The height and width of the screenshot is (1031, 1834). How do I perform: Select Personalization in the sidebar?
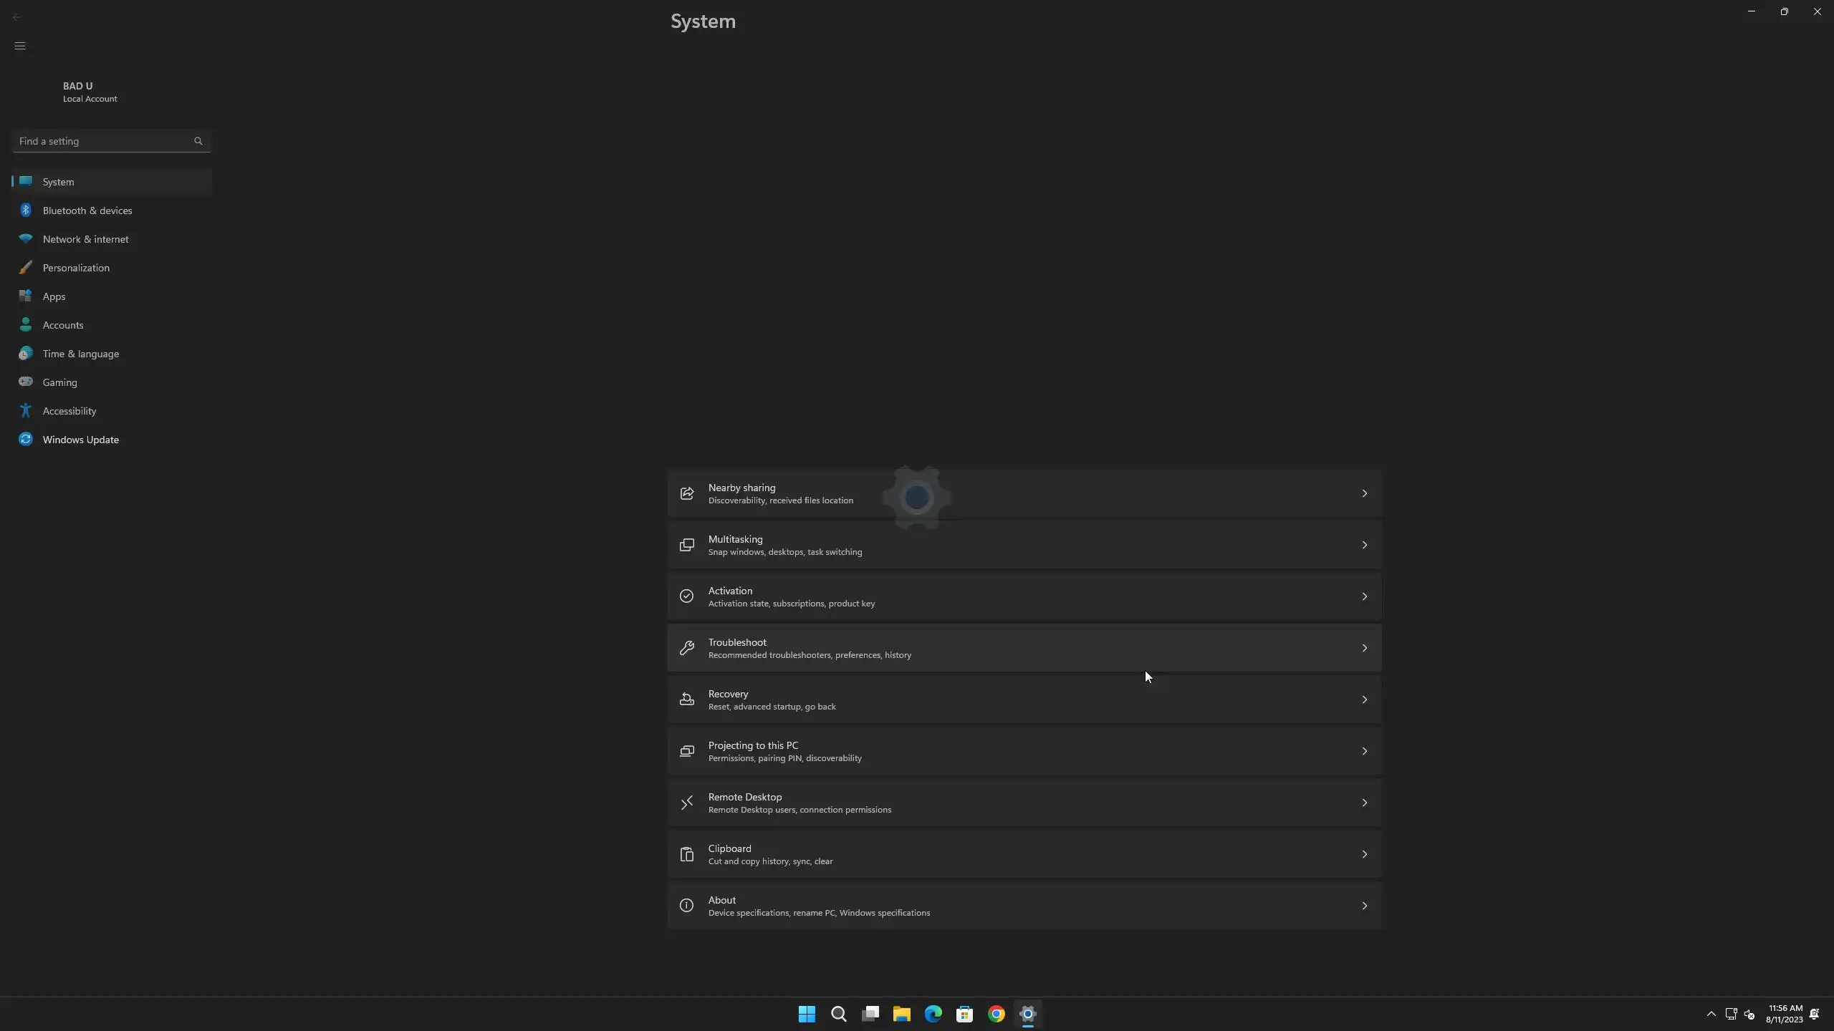[x=76, y=268]
